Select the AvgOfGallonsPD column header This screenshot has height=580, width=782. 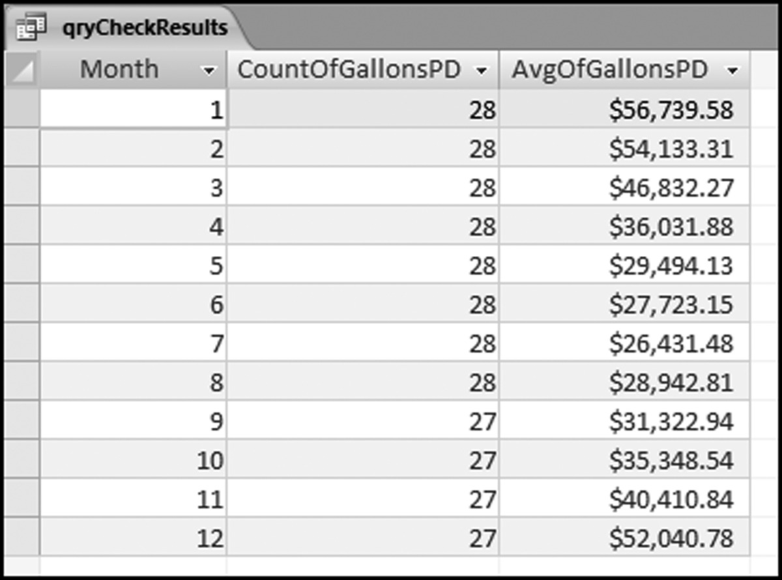point(610,69)
